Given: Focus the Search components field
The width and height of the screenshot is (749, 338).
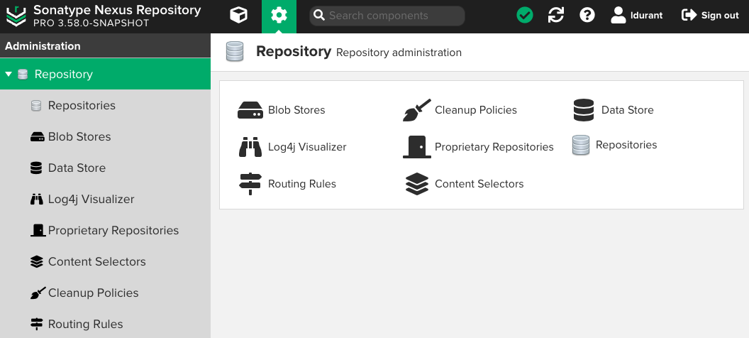Looking at the screenshot, I should (x=387, y=16).
